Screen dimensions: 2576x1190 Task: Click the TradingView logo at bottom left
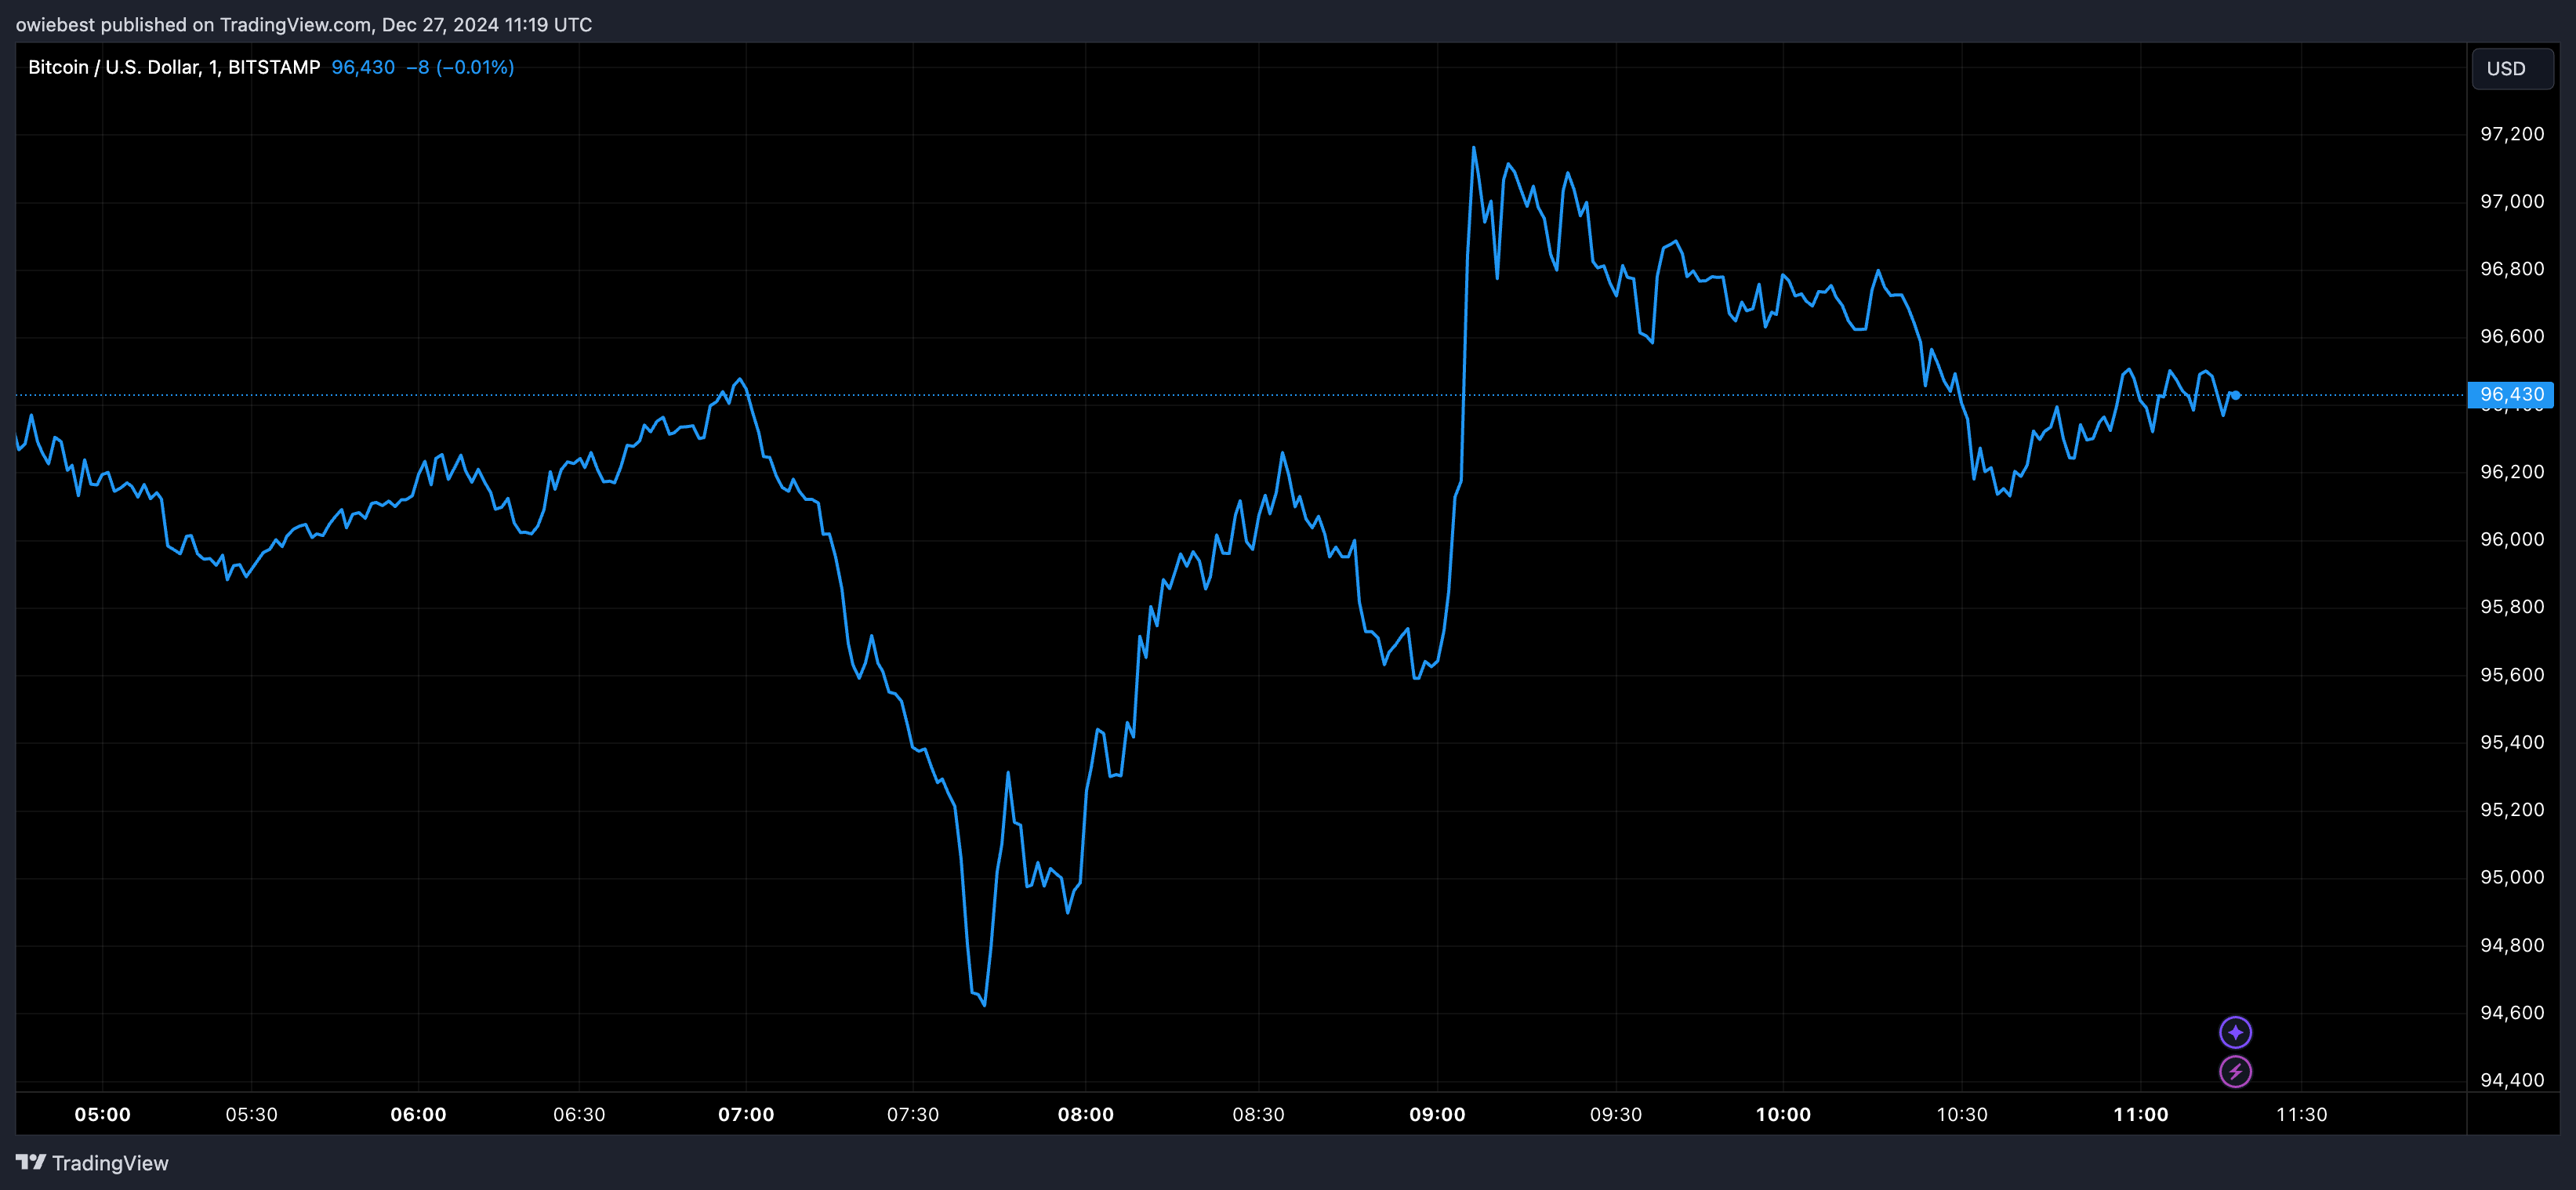(x=92, y=1163)
